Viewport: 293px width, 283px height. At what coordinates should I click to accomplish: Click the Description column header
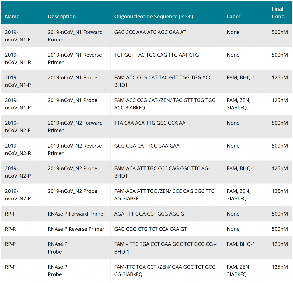[x=62, y=17]
